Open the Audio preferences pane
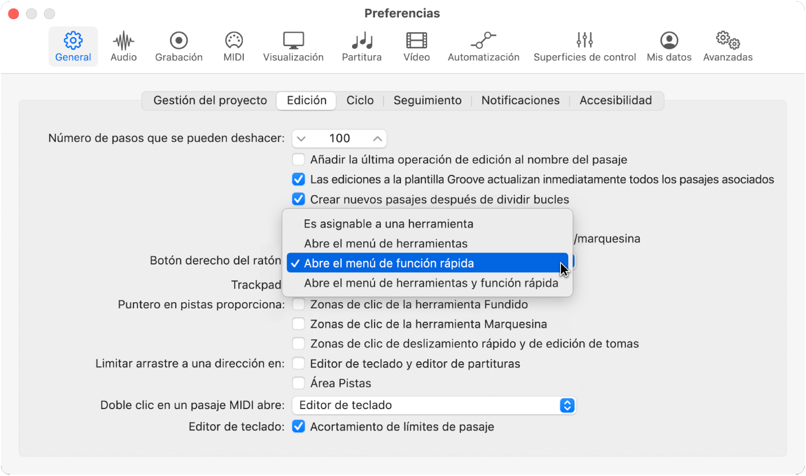Screen dimensions: 806x476 [123, 47]
